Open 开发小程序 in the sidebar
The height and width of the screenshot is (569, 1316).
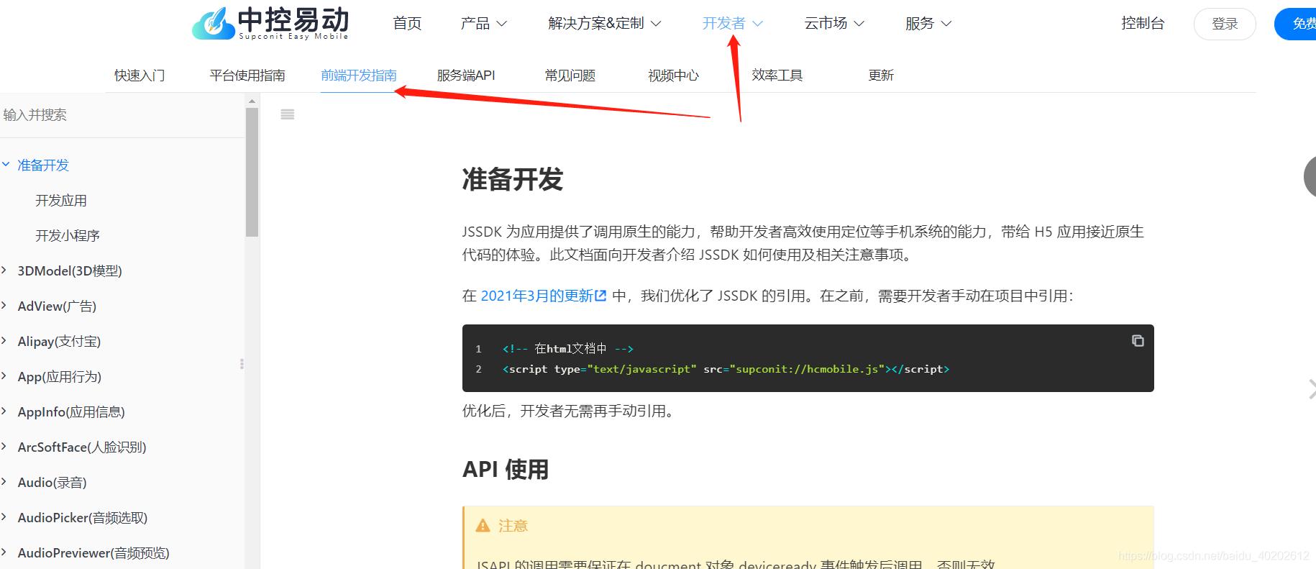point(68,236)
